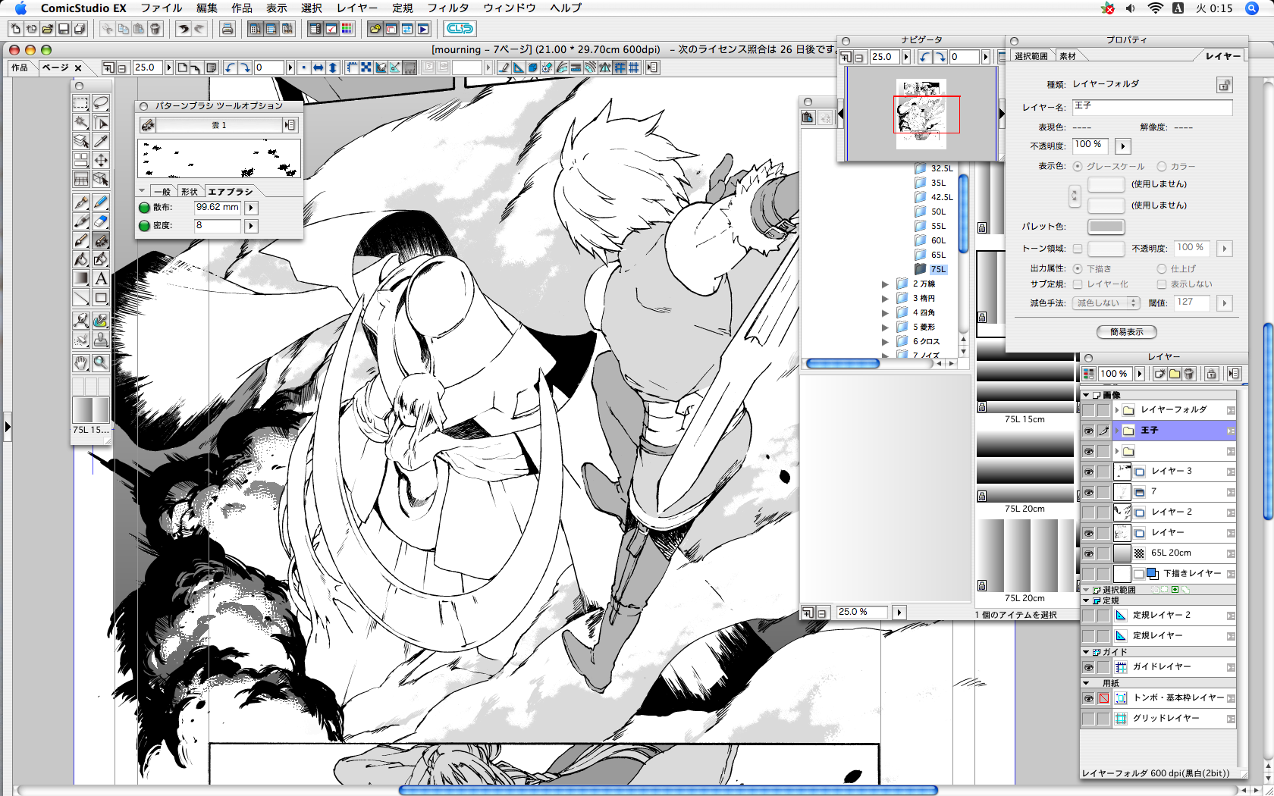1274x796 pixels.
Task: Open the ファイル menu
Action: (x=162, y=8)
